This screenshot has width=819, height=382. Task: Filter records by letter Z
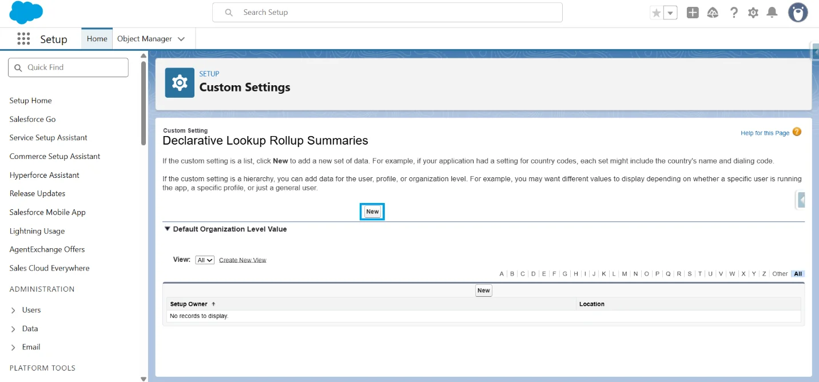click(764, 274)
